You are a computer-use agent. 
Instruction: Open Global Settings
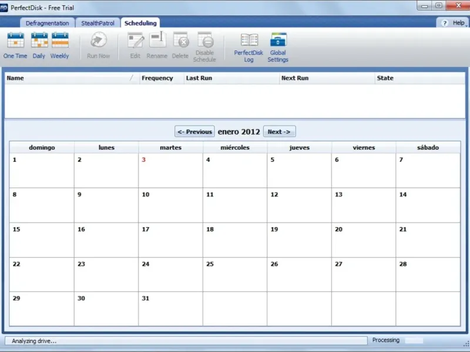click(x=278, y=47)
